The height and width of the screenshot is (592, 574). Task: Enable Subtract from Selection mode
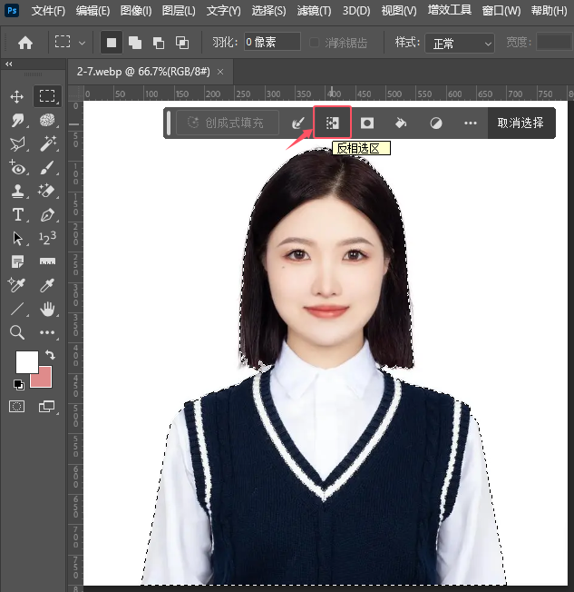click(159, 43)
